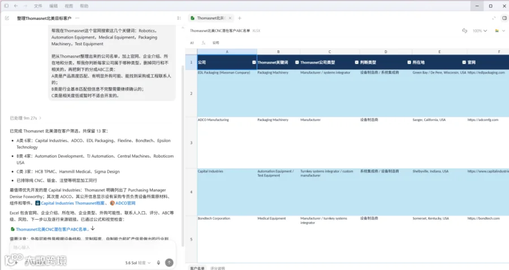Open the 编辑 menu

tap(53, 6)
